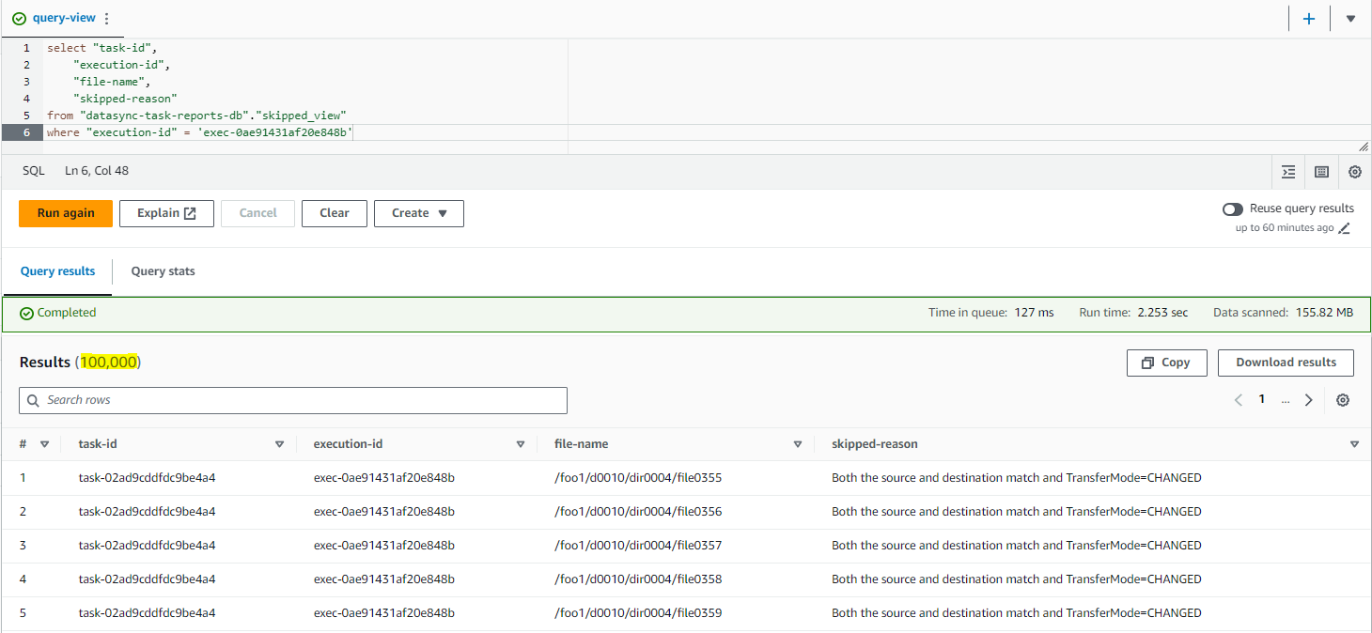Switch to the Query results tab

(57, 271)
